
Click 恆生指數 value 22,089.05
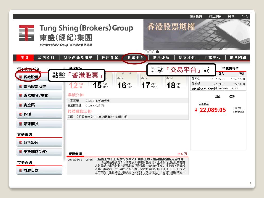pyautogui.click(x=212, y=110)
